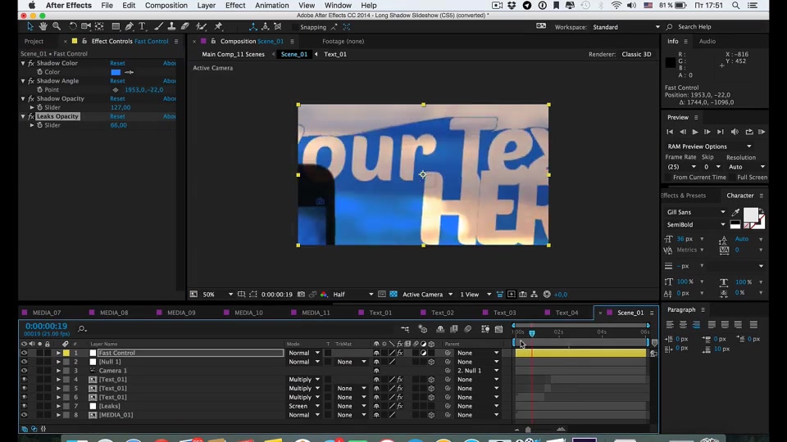Screen dimensions: 787x442
Task: Open the Composition Flowchart icon in viewer
Action: pyautogui.click(x=534, y=295)
